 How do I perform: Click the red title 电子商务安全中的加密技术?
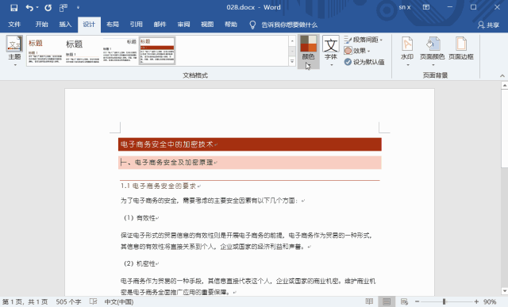click(x=167, y=144)
